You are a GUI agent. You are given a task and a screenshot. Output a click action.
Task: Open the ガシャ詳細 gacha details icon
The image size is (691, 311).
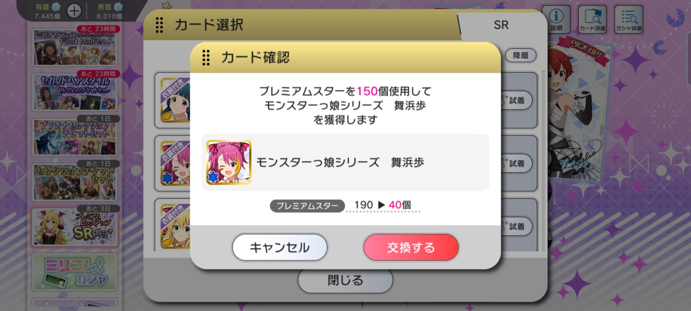point(628,19)
